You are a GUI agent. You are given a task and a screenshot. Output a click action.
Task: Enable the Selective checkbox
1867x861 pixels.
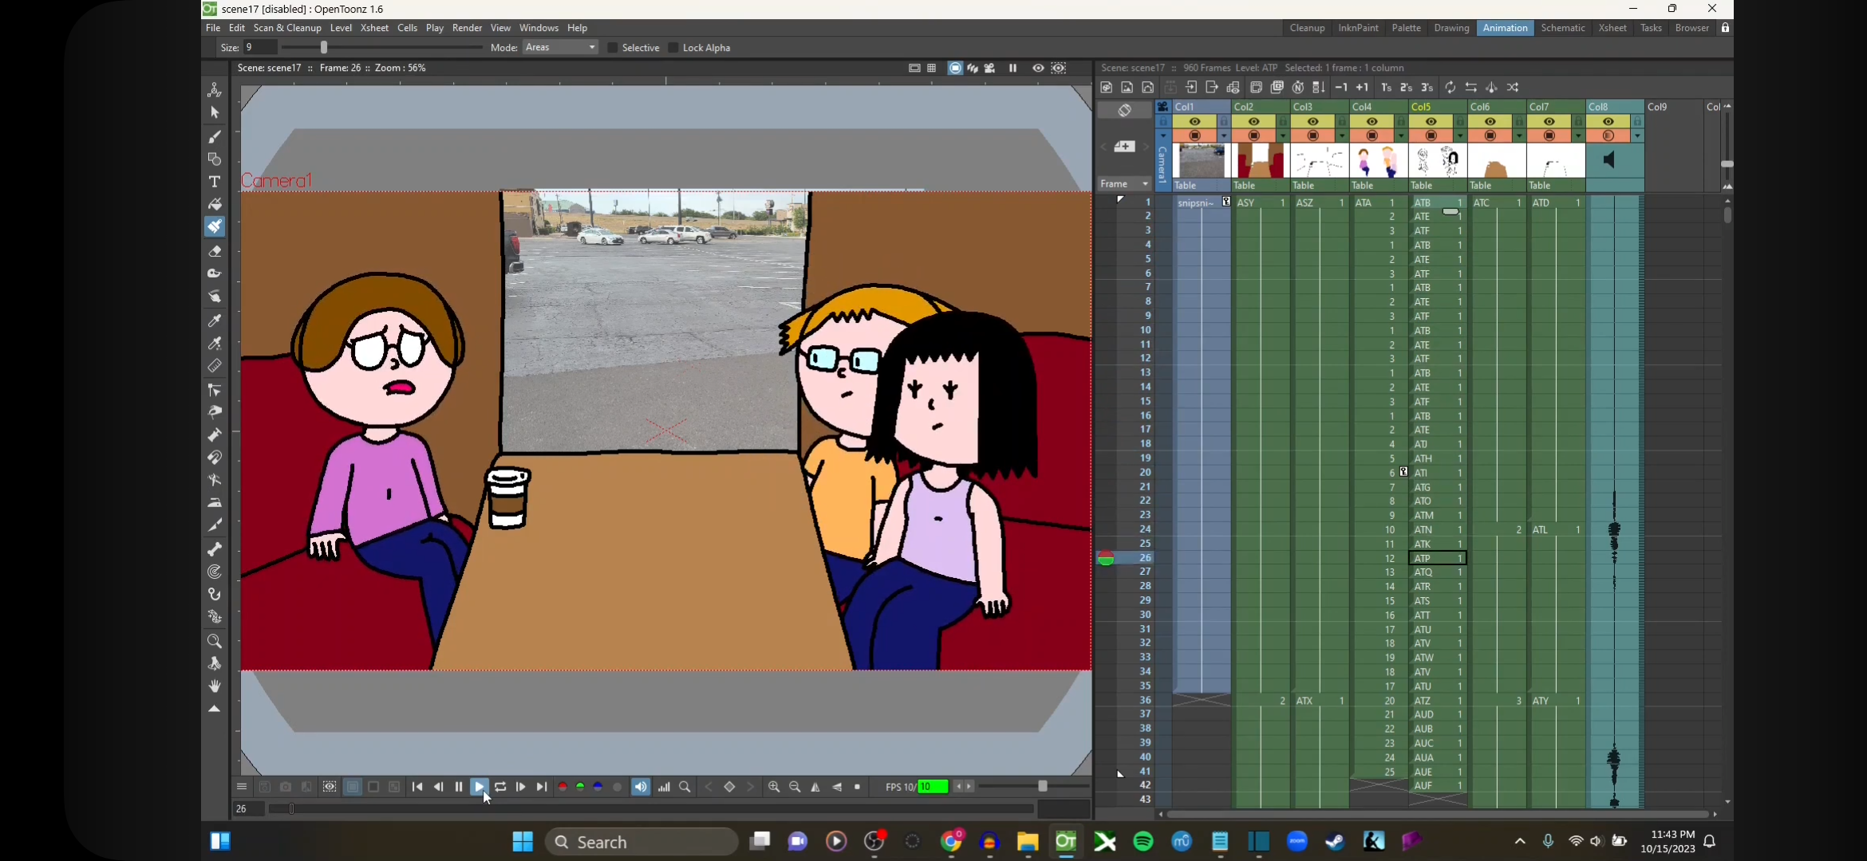613,48
